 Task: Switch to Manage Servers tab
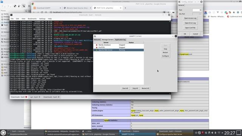point(107,40)
